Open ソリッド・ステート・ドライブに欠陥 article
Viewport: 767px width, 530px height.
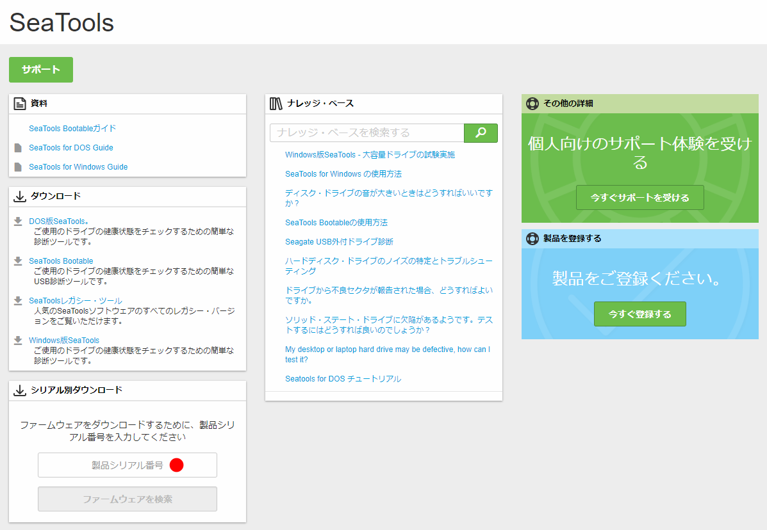[x=389, y=325]
